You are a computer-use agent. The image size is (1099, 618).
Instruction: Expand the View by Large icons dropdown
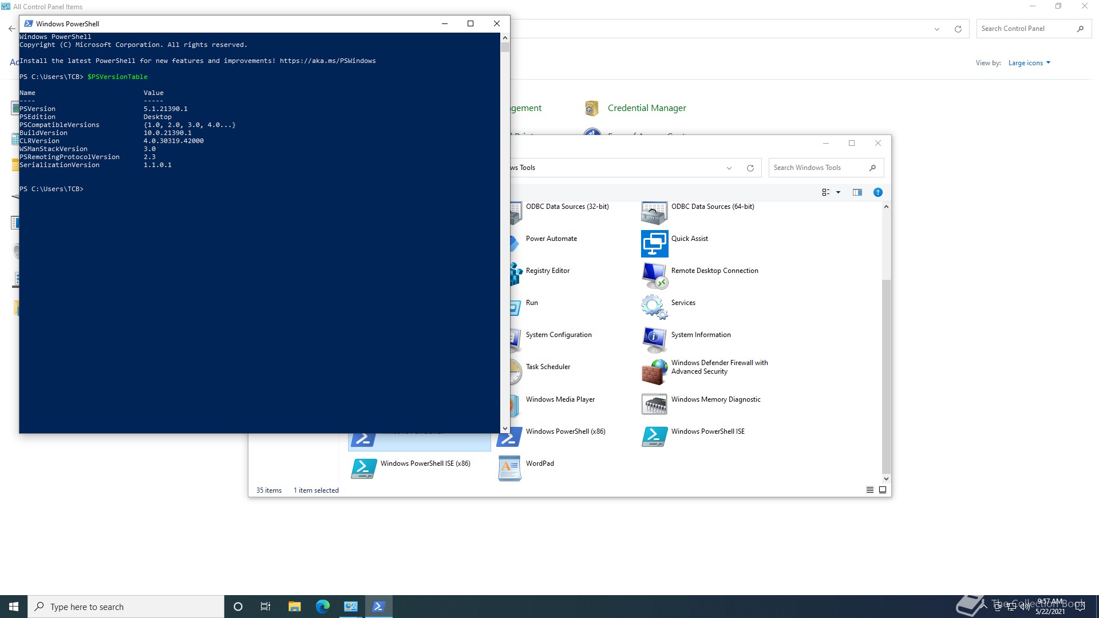(1029, 63)
